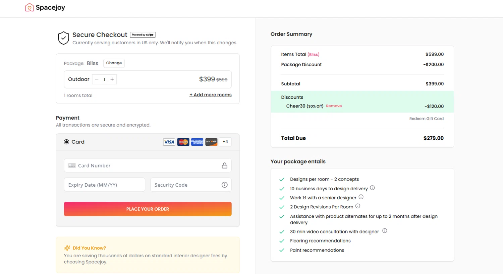Image resolution: width=503 pixels, height=274 pixels.
Task: Open the secure and encrypted link
Action: (x=125, y=125)
